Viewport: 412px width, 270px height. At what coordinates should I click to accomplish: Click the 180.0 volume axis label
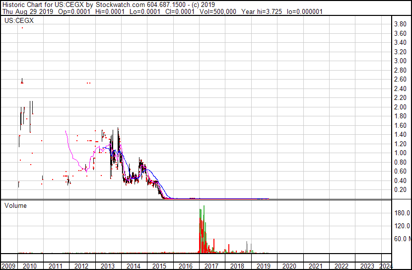(402, 213)
